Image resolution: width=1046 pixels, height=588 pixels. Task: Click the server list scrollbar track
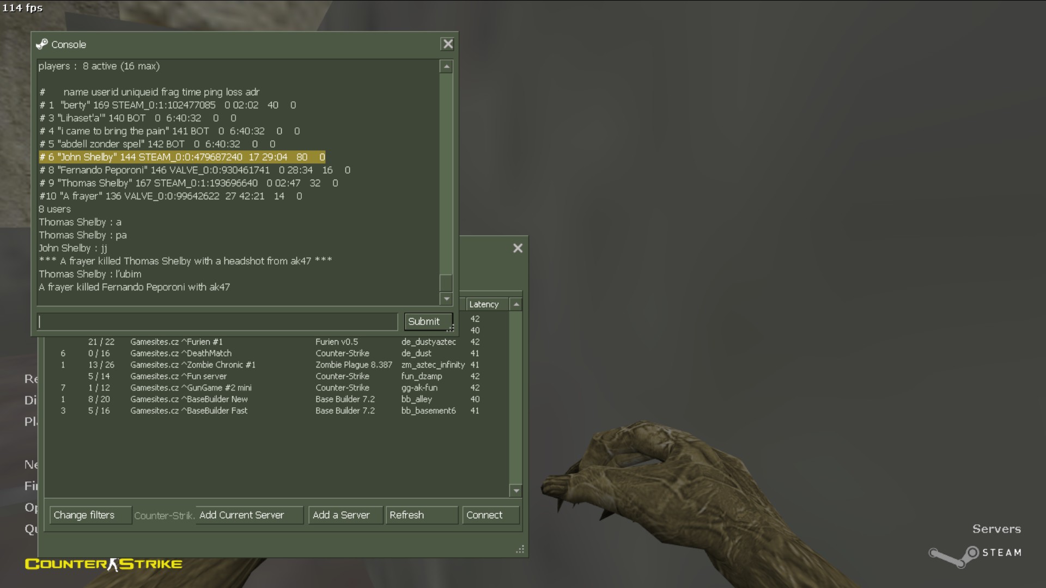(x=516, y=397)
